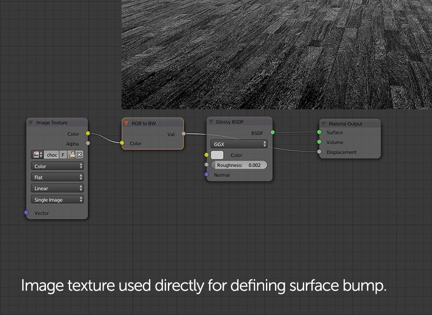The width and height of the screenshot is (432, 315).
Task: Collapse the RGB to BW node
Action: (126, 123)
